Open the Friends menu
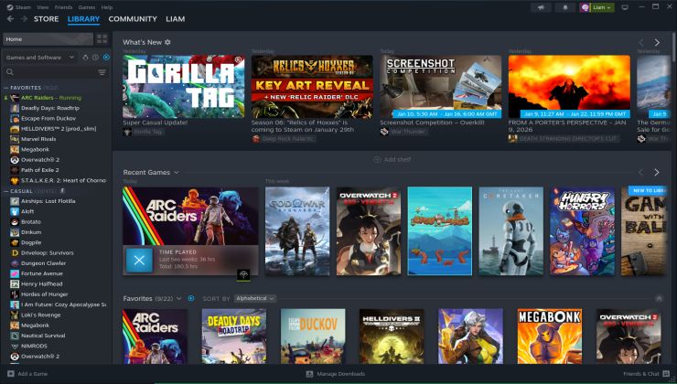 pyautogui.click(x=63, y=6)
